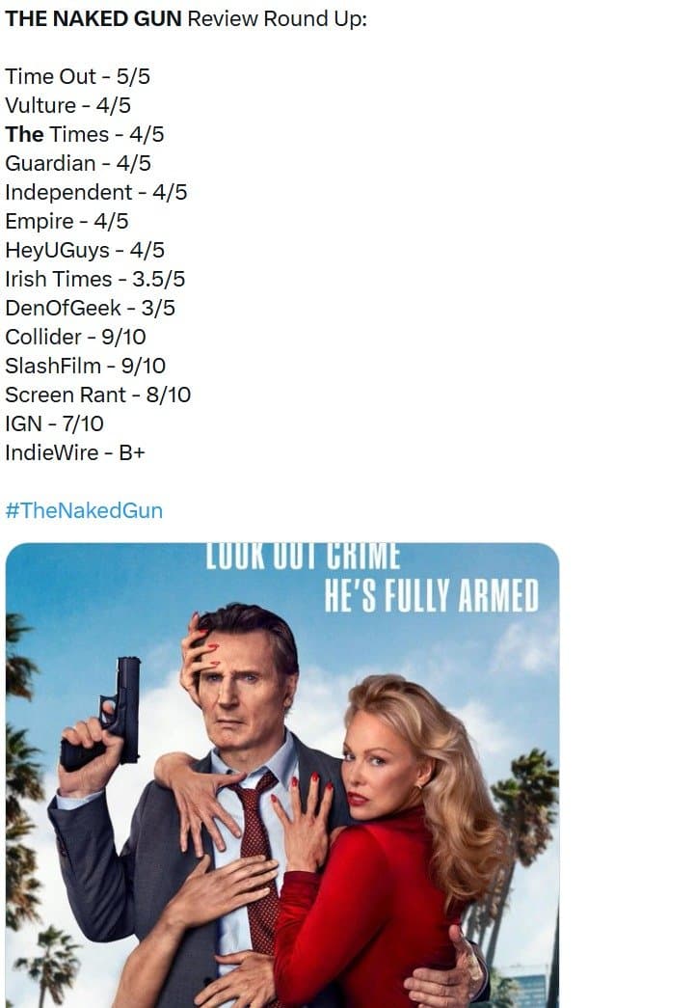Click the DenOfGeek 3/5 rating line
The image size is (695, 1008).
tap(90, 309)
